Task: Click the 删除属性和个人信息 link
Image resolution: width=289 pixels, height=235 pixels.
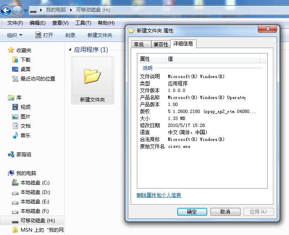Action: pyautogui.click(x=159, y=195)
